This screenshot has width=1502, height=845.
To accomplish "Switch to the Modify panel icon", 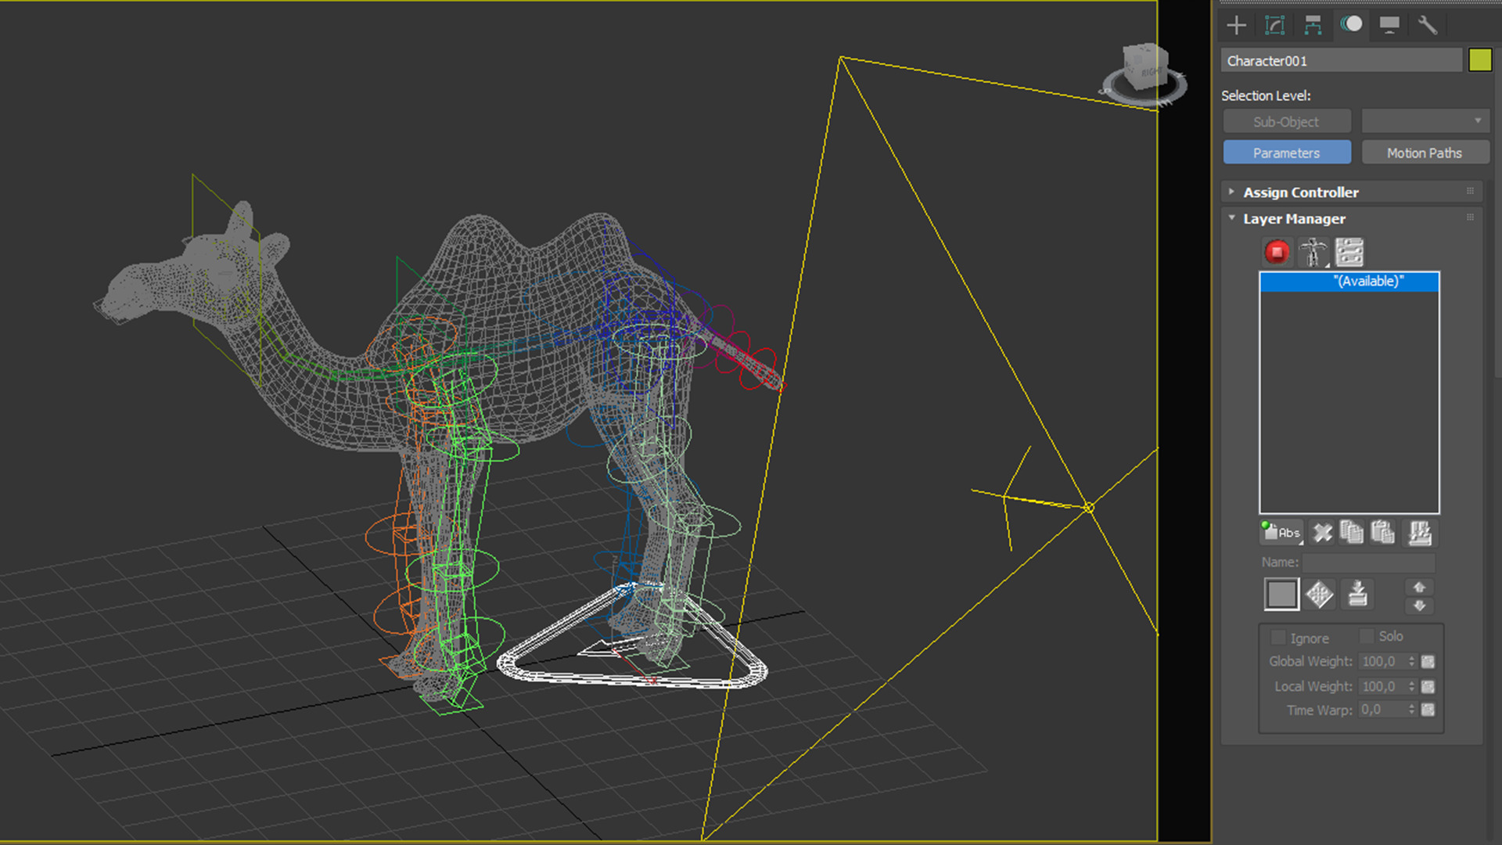I will click(x=1274, y=25).
